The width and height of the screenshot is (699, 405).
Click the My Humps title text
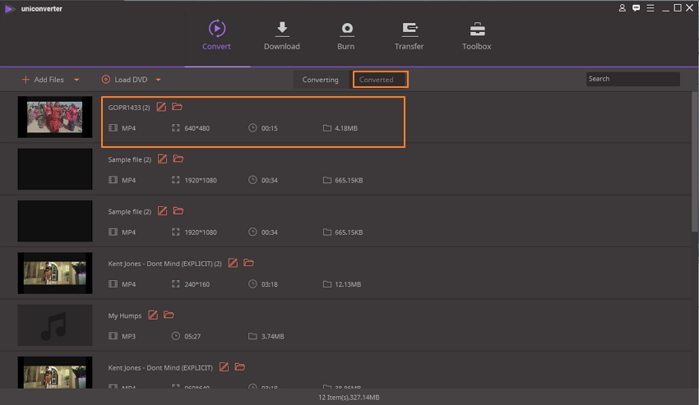pos(125,316)
